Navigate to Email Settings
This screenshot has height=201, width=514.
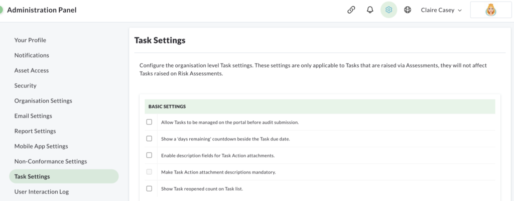[33, 116]
